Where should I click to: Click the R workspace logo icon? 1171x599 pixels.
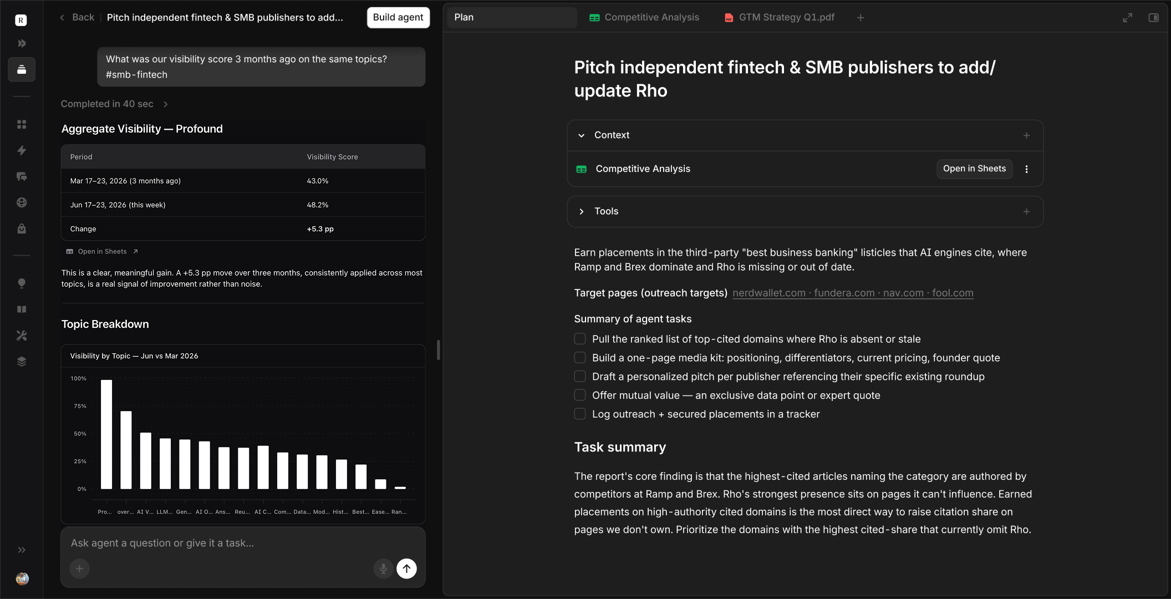pos(21,21)
